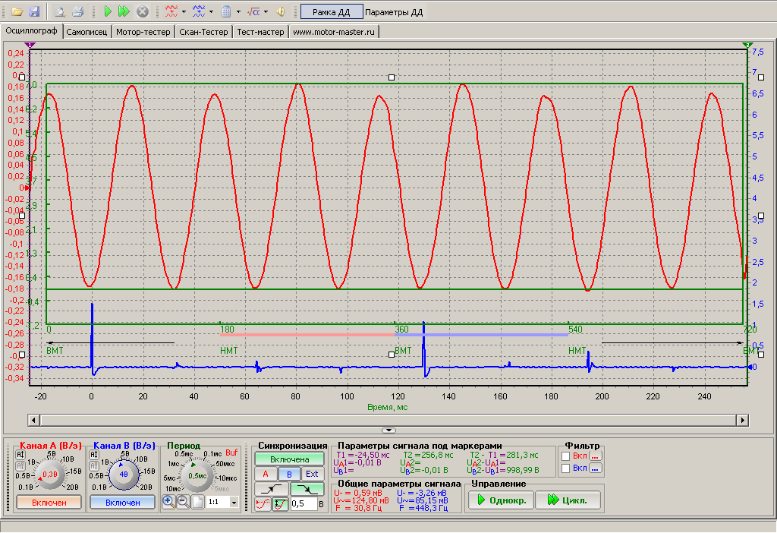Screen dimensions: 777x533
Task: Open a saved oscillogram with the folder icon
Action: (17, 11)
